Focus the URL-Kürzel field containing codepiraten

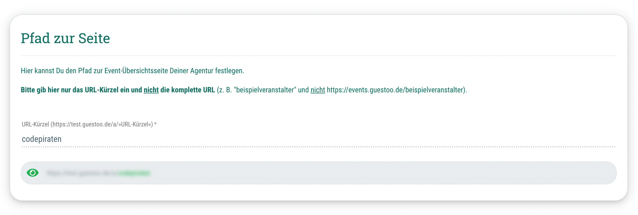[318, 139]
